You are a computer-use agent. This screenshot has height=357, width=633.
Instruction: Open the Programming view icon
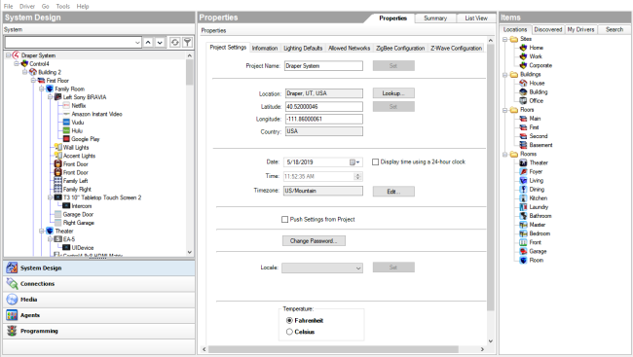pyautogui.click(x=12, y=331)
